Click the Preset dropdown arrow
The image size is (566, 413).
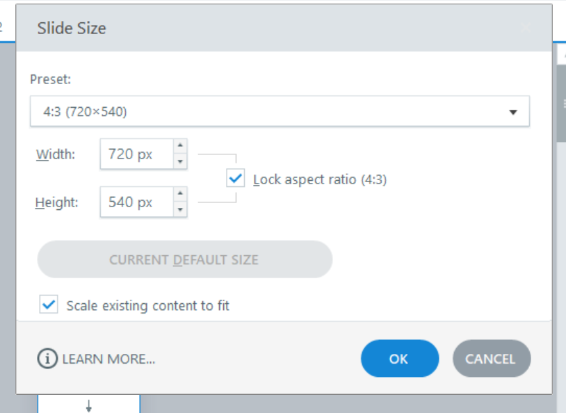513,112
